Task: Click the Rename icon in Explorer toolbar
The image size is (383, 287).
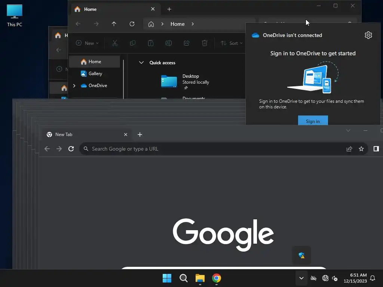Action: (169, 43)
